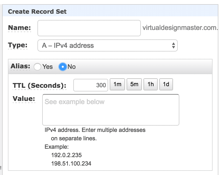Click the dotted-underlined Name label
The width and height of the screenshot is (221, 175).
click(19, 28)
